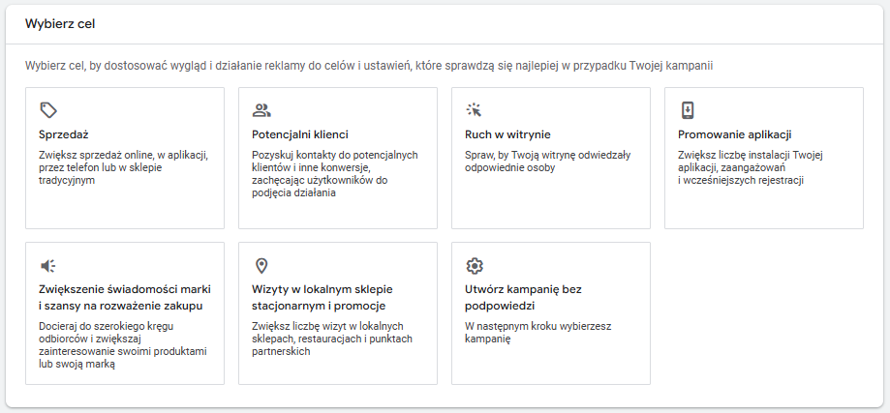Select the "Sprzedaż" goal title
The height and width of the screenshot is (413, 890).
pos(64,134)
